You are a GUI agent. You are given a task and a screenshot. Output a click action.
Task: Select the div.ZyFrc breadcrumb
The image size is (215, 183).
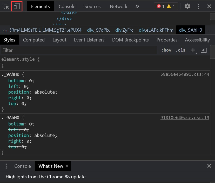click(124, 30)
